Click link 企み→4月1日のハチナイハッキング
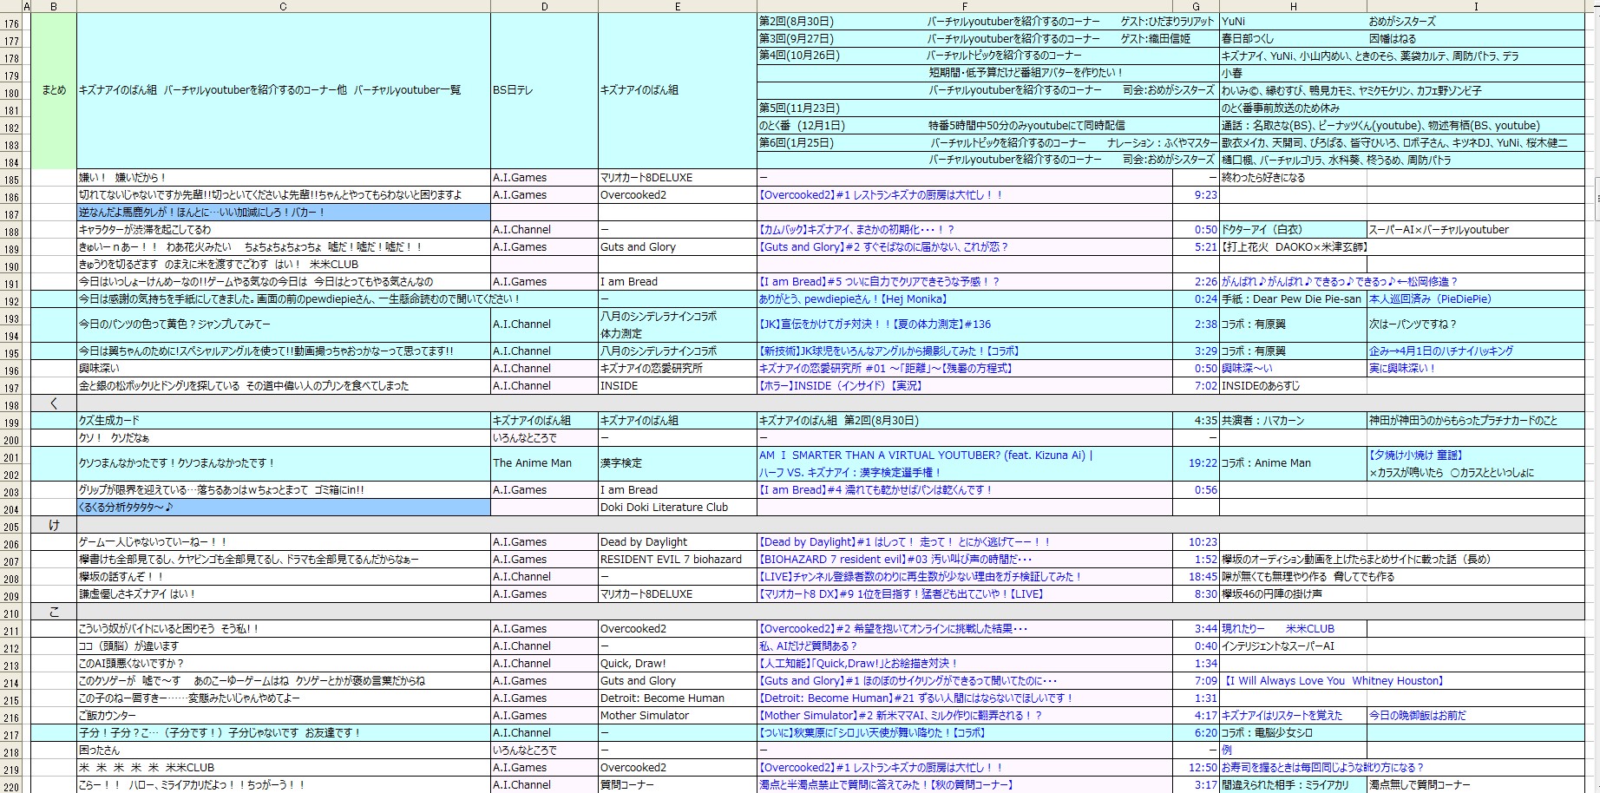 1441,351
